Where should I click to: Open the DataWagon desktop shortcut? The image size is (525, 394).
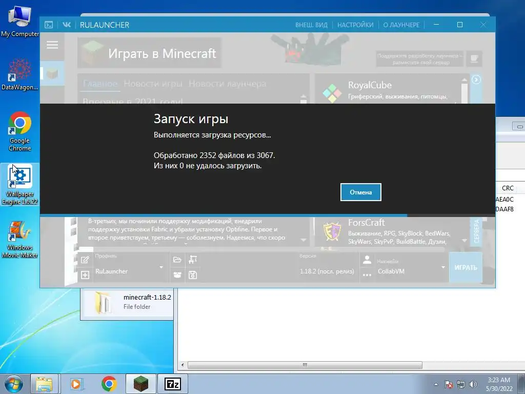tap(20, 74)
